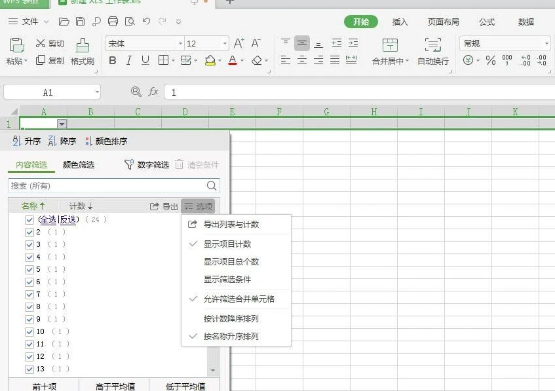Viewport: 555px width, 391px height.
Task: Click merge and center (合并居中)
Action: tap(390, 52)
